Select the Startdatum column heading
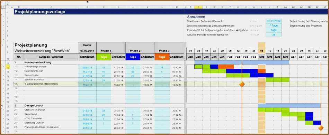Viewport: 329px width, 135px height. 87,57
